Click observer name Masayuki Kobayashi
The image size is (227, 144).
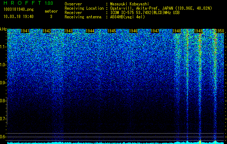(130, 4)
